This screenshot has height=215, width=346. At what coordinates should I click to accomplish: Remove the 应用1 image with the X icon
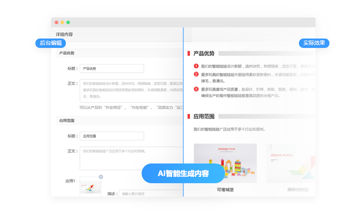[101, 177]
